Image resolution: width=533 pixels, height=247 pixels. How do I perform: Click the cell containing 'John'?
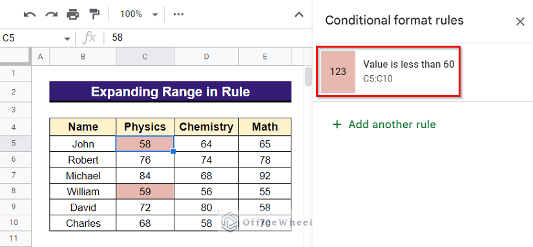83,144
